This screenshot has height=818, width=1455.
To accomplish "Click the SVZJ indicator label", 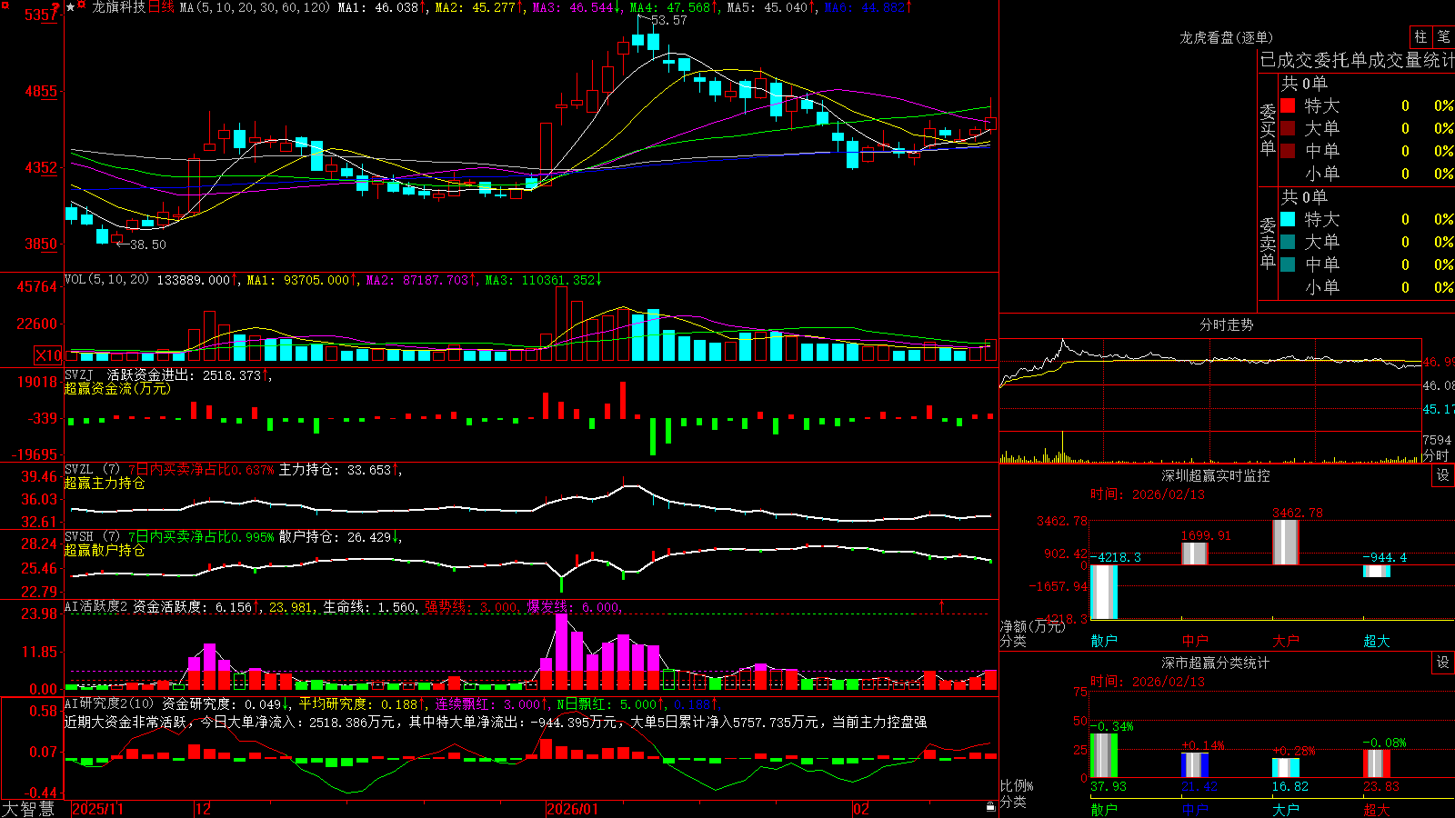I will click(79, 374).
